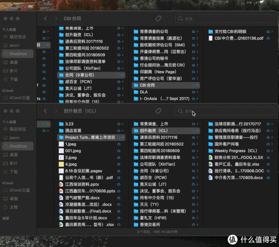The image size is (279, 247).
Task: Expand chevron beside 所有中介合同 (15) in lower window
Action: click(x=197, y=198)
